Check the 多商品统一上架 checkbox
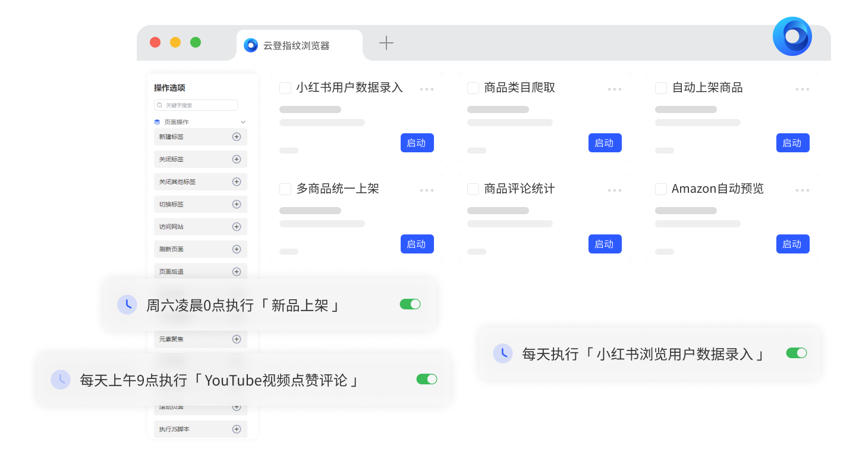This screenshot has height=476, width=856. pyautogui.click(x=285, y=189)
